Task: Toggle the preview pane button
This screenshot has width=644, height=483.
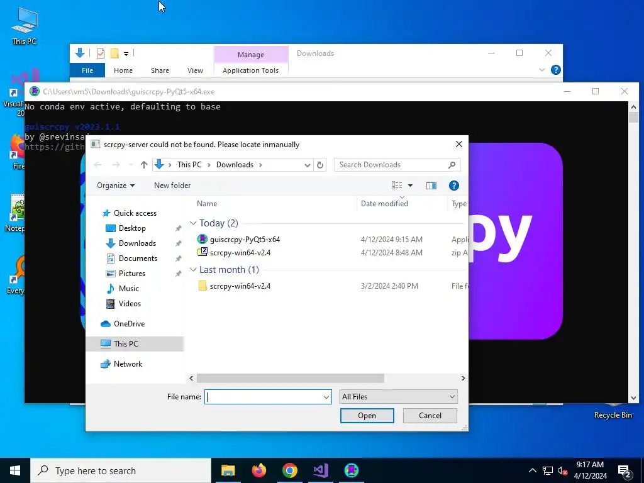Action: (431, 186)
